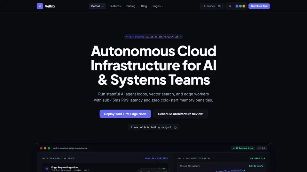Viewport: 307px width, 172px height.
Task: Open the V2.4 Shipped announcement badge
Action: point(153,37)
